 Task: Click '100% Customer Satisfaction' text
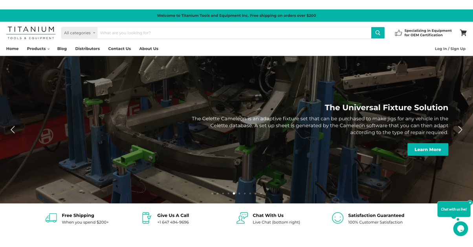(375, 222)
